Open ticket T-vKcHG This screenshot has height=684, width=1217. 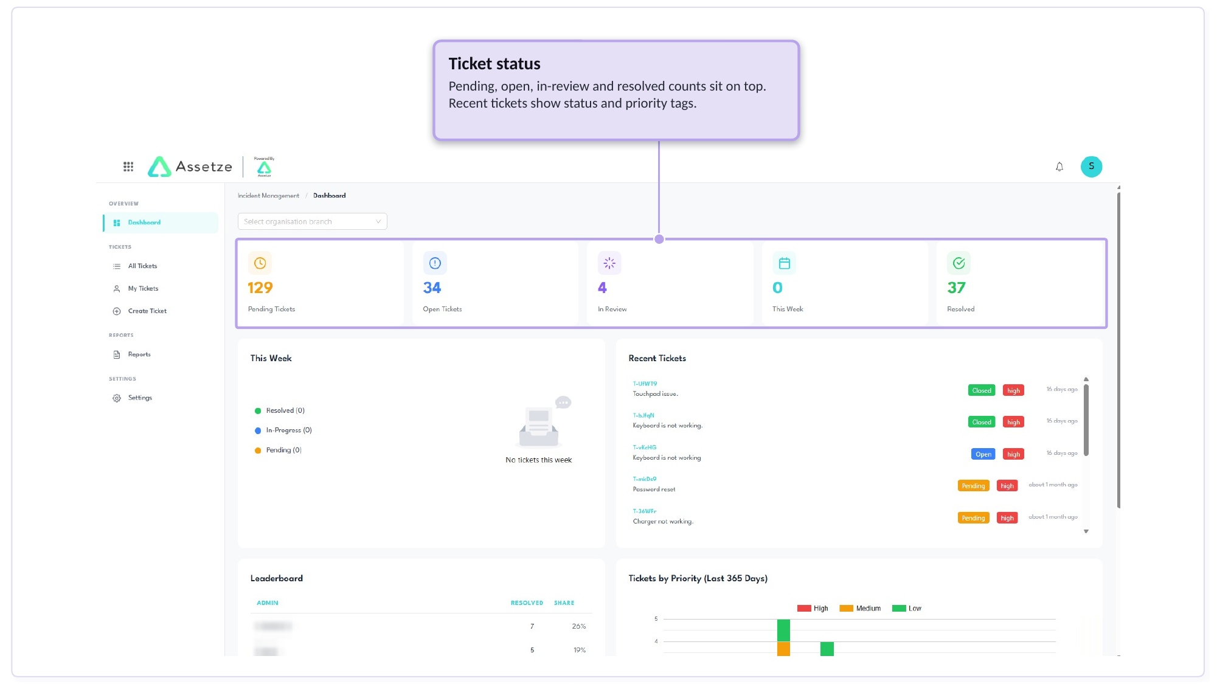click(x=645, y=447)
